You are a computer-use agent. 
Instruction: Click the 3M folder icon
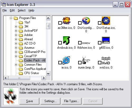click(x=21, y=26)
